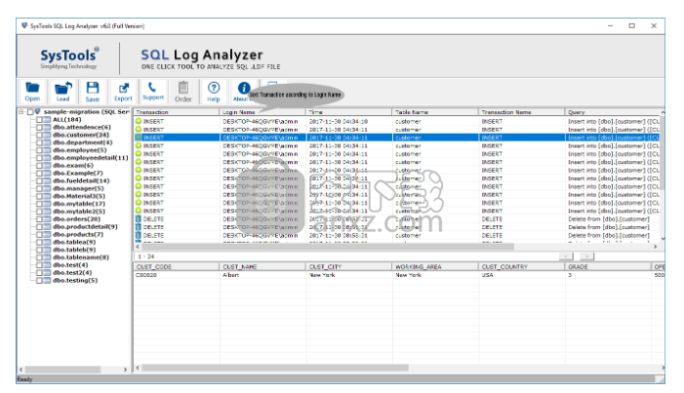Sort by Transaction Name column header

[521, 112]
